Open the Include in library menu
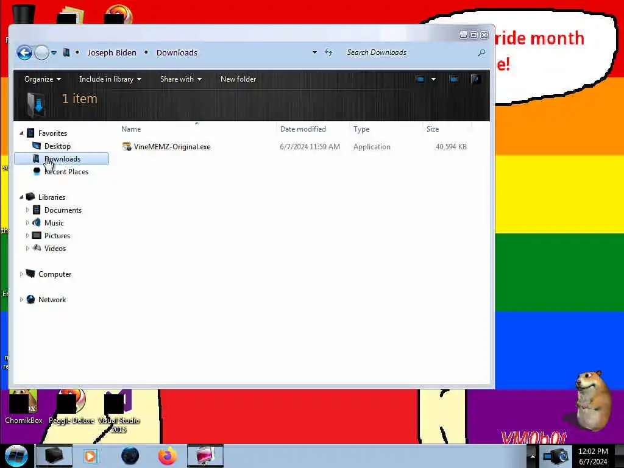 tap(110, 79)
